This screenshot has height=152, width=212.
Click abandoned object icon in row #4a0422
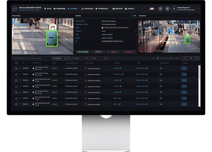click(86, 86)
